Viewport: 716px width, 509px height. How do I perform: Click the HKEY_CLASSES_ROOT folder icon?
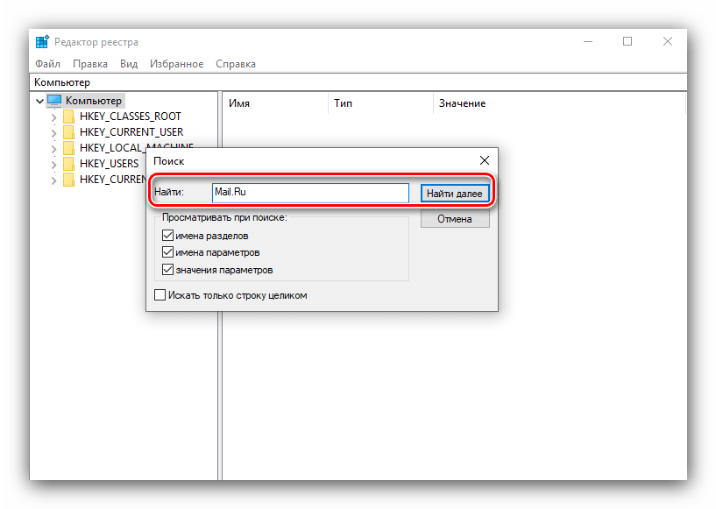(x=68, y=117)
